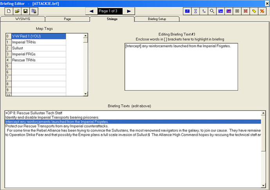Switch to the WYSIWYG tab
Screen dimensions: 270x190
[23, 19]
